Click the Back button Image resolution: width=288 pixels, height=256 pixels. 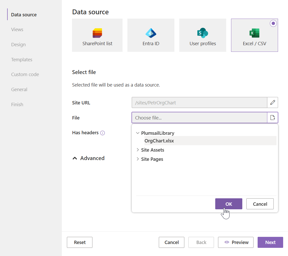coord(201,242)
